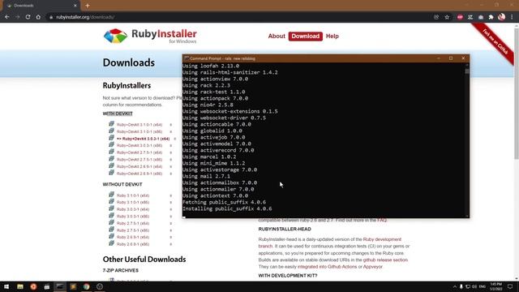Screen dimensions: 519x292
Task: Download Ruby 3.0.3-1 (x64) without Devkit
Action: (133, 209)
